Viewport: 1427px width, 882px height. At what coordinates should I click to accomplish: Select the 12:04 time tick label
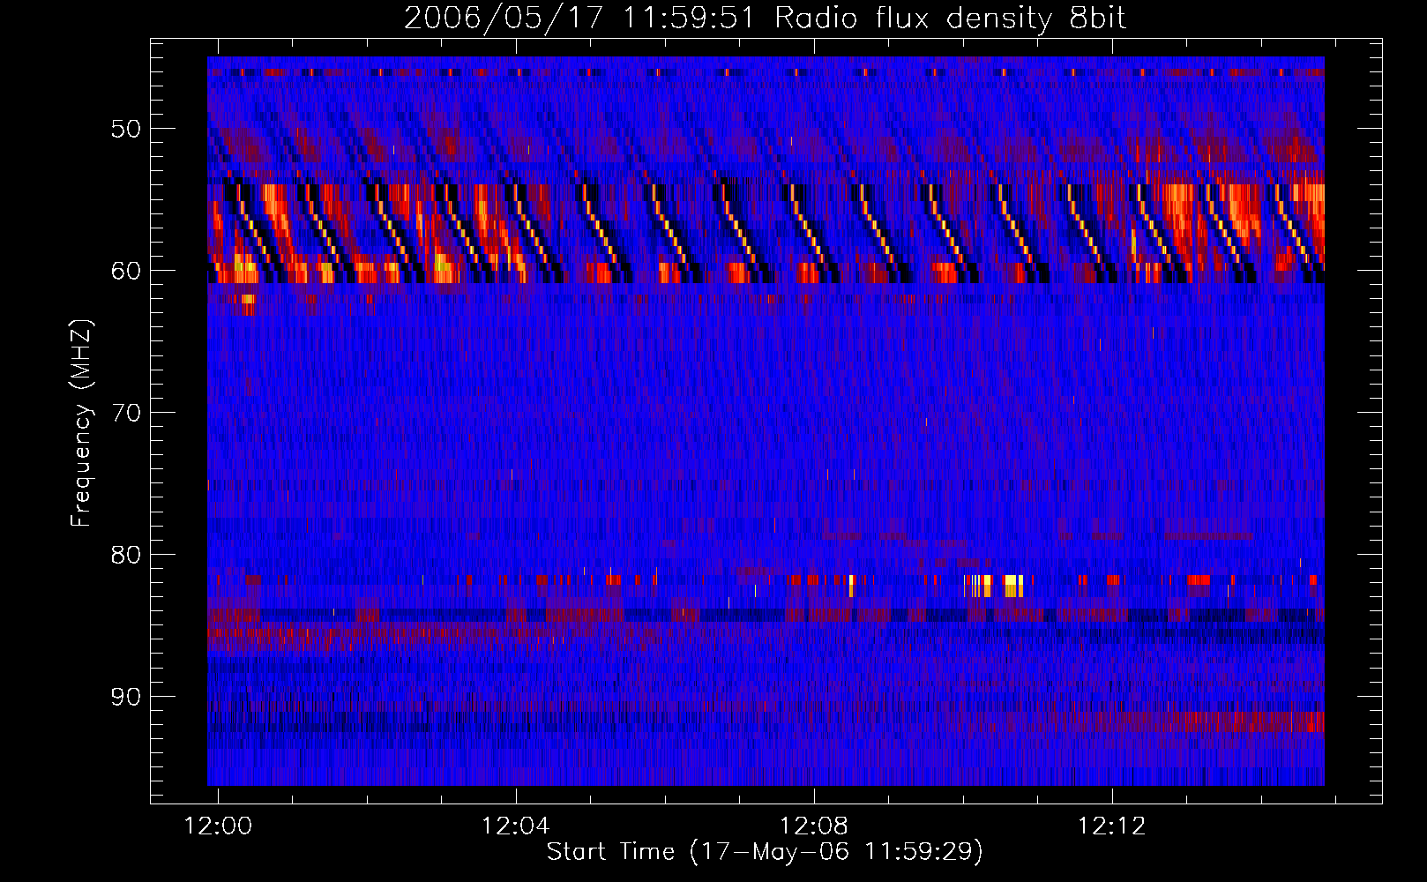click(x=516, y=826)
